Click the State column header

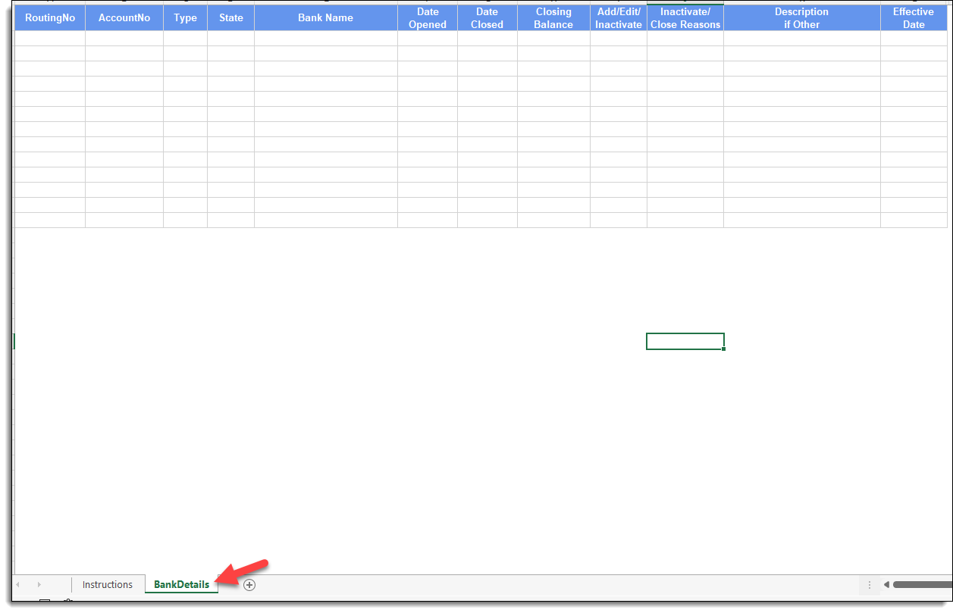(x=231, y=18)
